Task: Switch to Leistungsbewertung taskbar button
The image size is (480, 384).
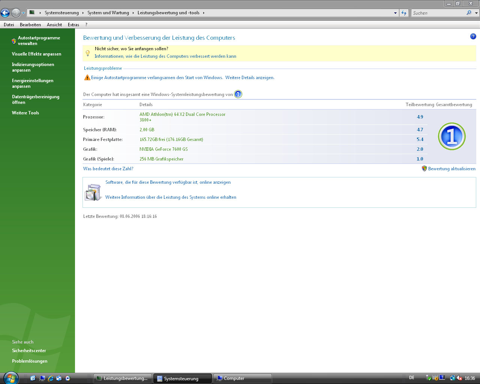Action: [x=123, y=378]
